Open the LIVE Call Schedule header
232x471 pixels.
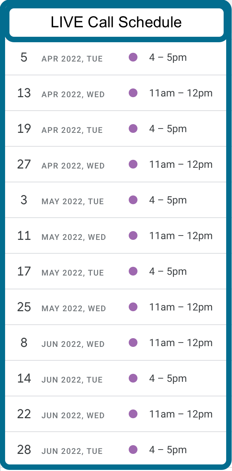click(x=116, y=23)
